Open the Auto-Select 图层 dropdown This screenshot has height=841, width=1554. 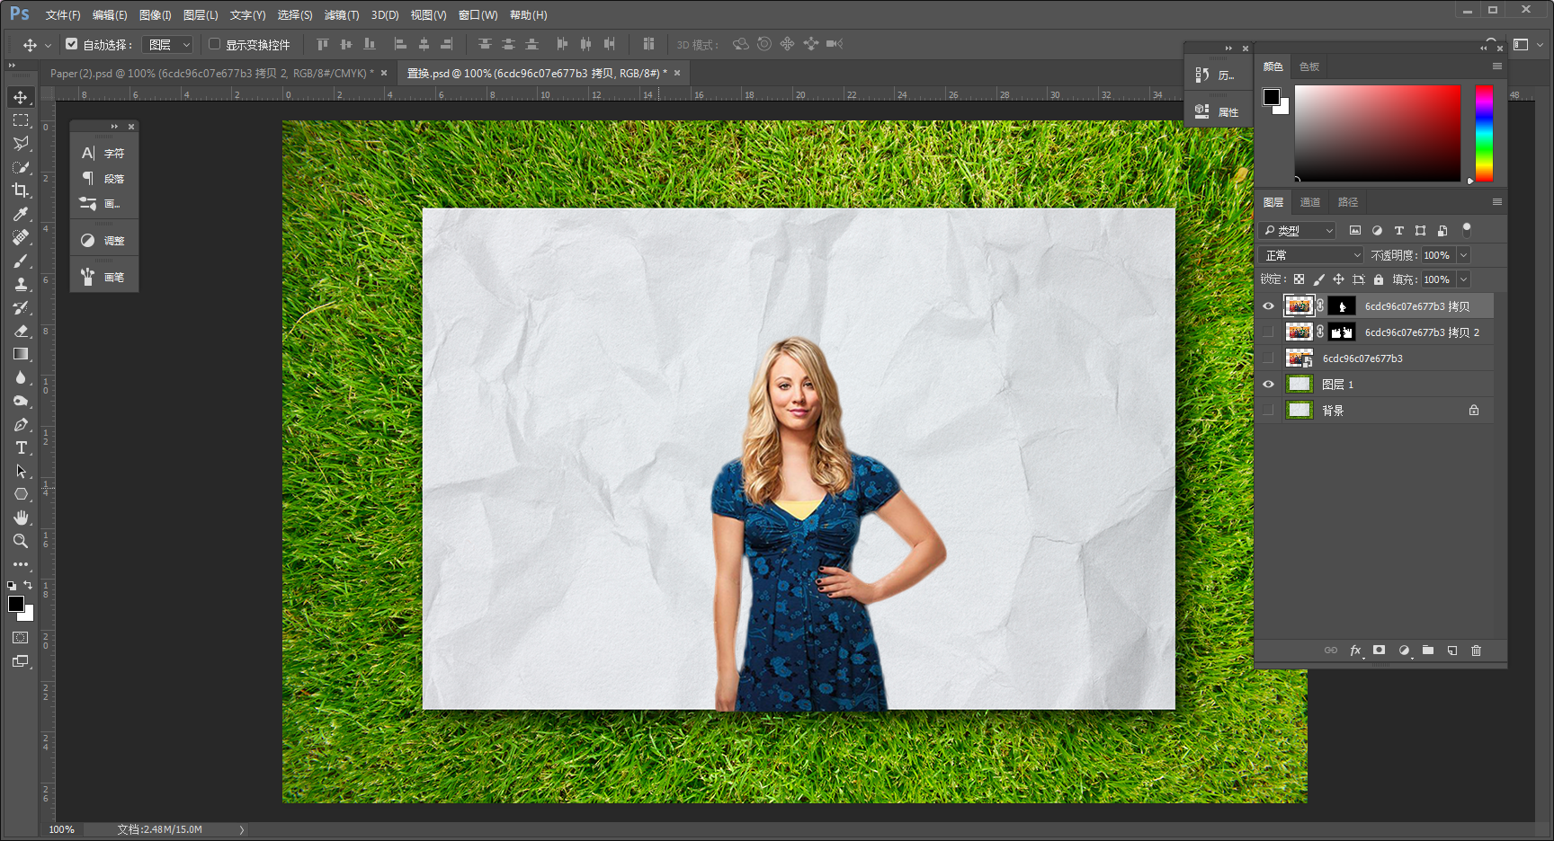click(168, 44)
